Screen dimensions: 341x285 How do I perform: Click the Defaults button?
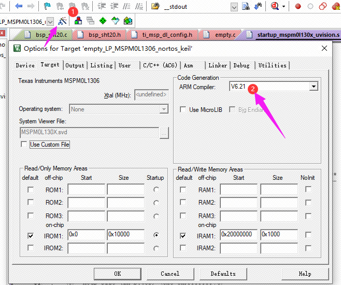(x=223, y=274)
